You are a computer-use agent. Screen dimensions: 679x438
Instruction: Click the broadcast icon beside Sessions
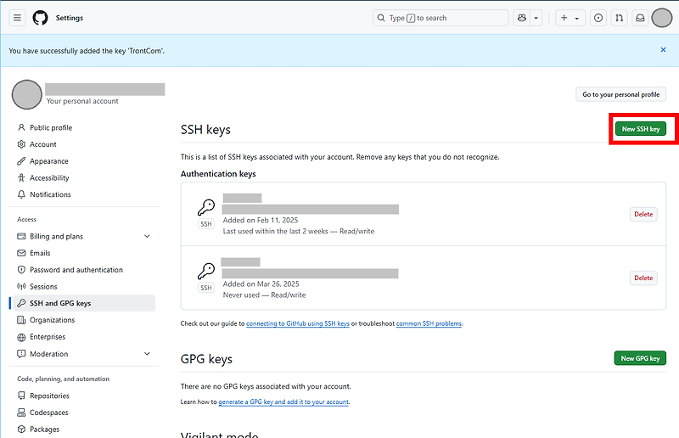pos(21,286)
